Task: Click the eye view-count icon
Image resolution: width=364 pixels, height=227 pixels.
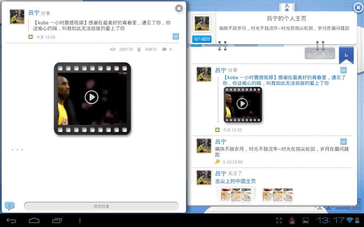Action: pyautogui.click(x=113, y=49)
